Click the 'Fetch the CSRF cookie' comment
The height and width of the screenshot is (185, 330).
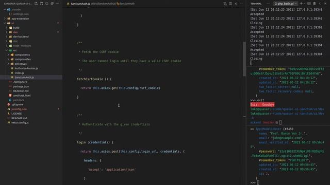tap(100, 52)
